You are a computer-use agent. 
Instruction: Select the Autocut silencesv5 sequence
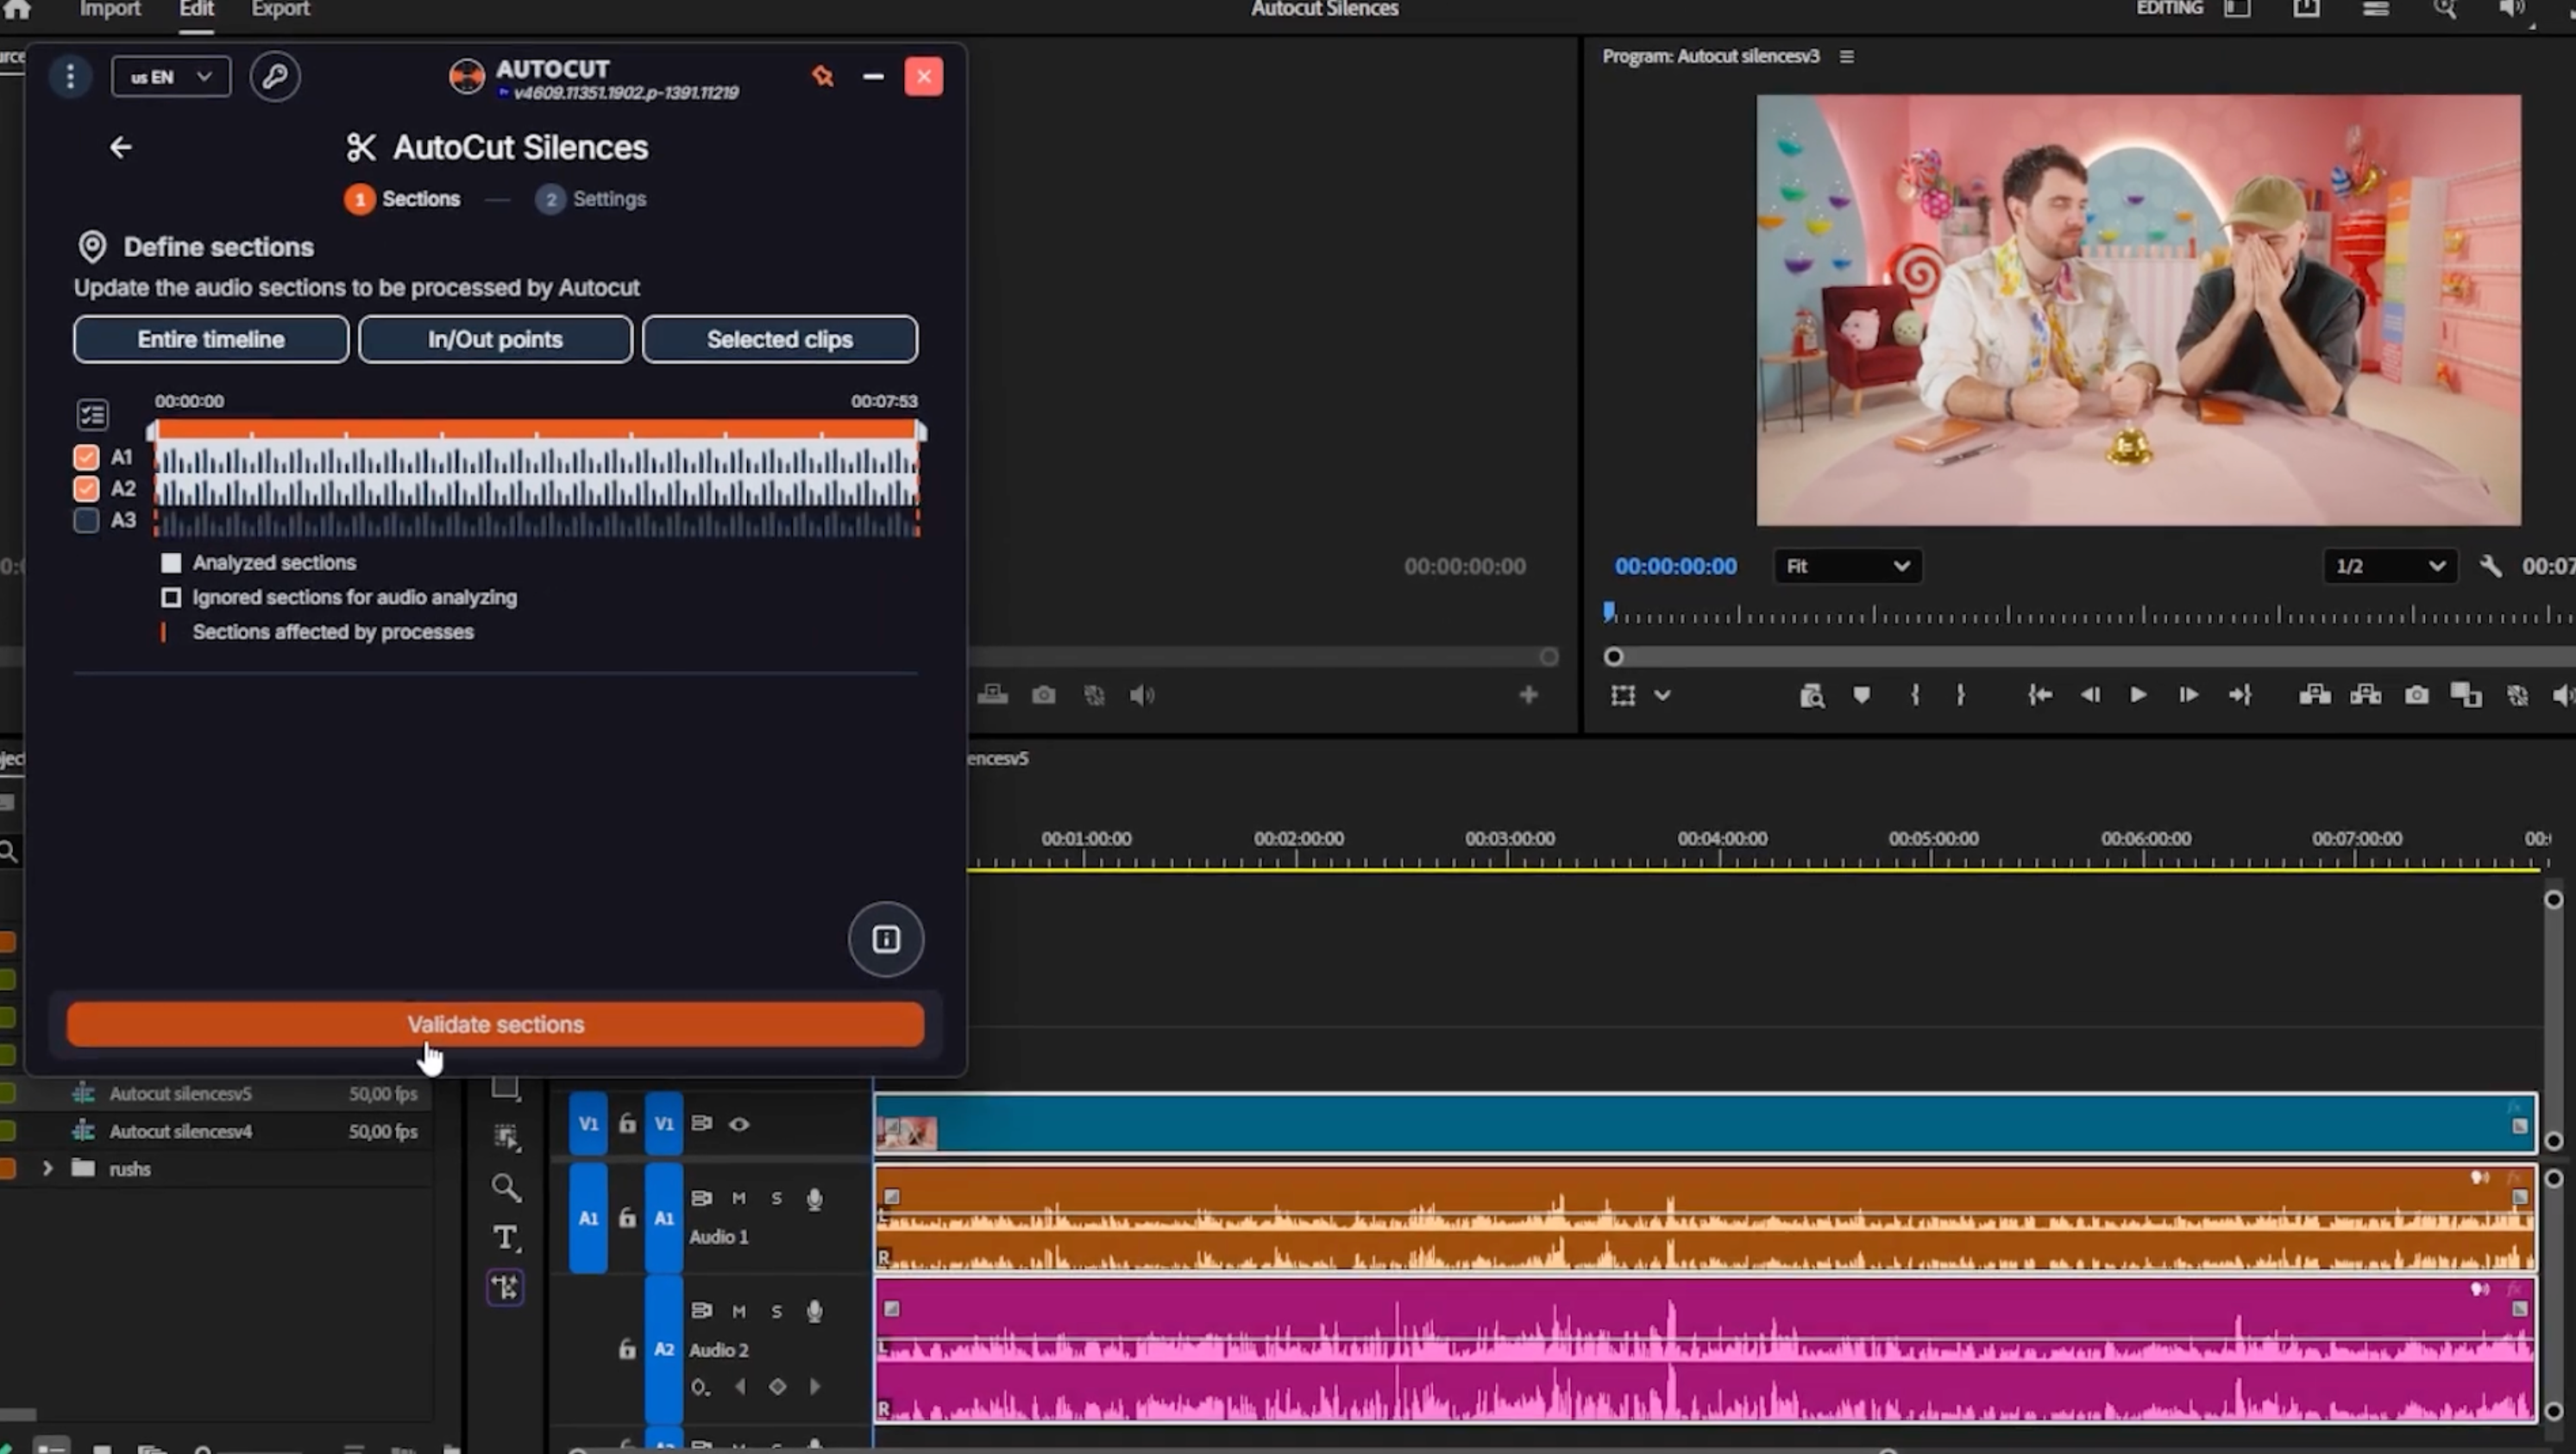point(180,1094)
